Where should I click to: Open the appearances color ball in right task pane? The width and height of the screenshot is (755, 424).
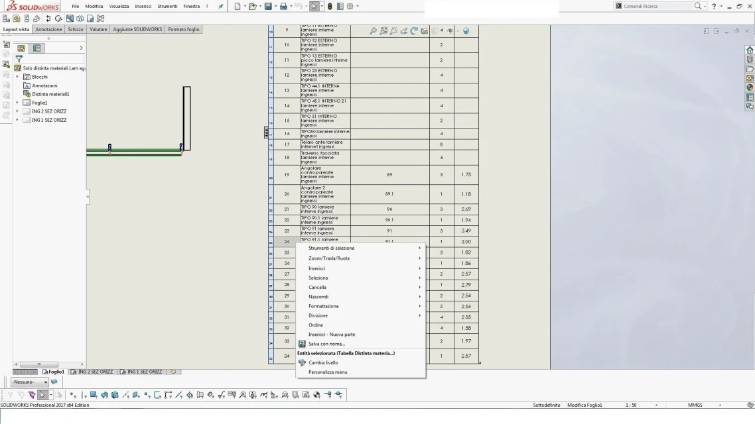[750, 87]
